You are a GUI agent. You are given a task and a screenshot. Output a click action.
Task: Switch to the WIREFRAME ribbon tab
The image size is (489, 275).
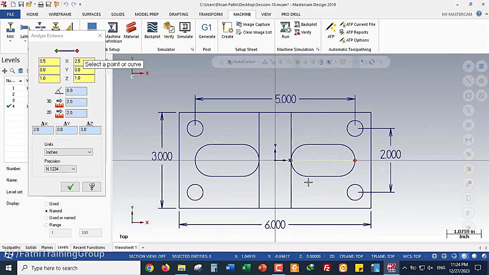coord(60,14)
